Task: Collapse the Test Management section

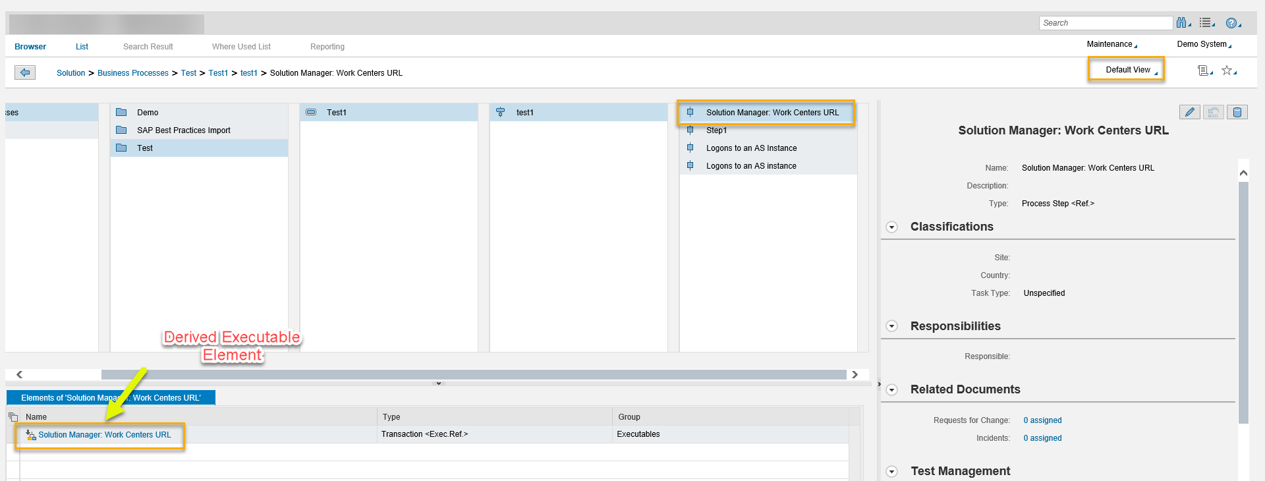Action: pos(891,472)
